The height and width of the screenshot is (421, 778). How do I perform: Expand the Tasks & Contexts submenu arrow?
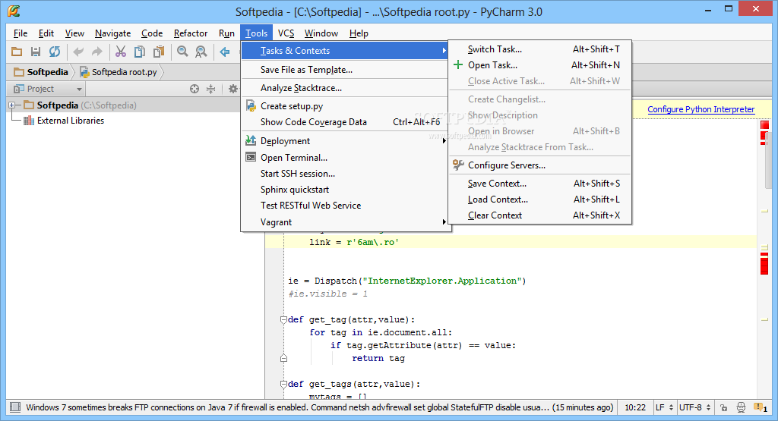(x=444, y=51)
